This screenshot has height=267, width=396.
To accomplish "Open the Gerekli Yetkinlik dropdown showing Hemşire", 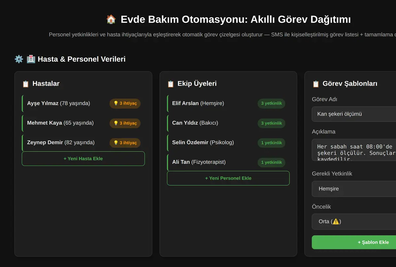I will tap(354, 189).
